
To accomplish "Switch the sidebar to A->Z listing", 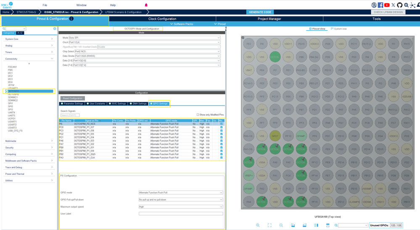I will [20, 33].
